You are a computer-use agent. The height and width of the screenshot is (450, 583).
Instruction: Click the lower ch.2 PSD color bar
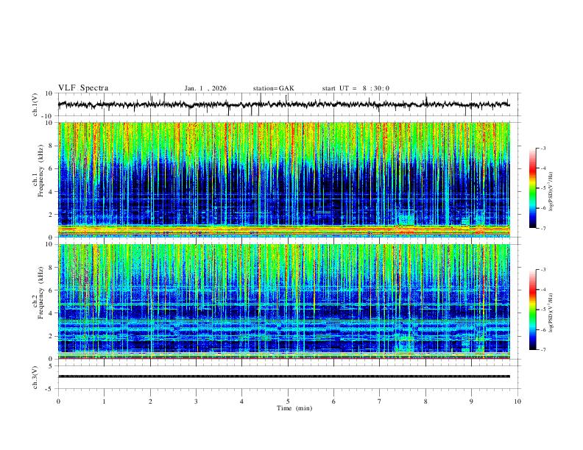[532, 310]
